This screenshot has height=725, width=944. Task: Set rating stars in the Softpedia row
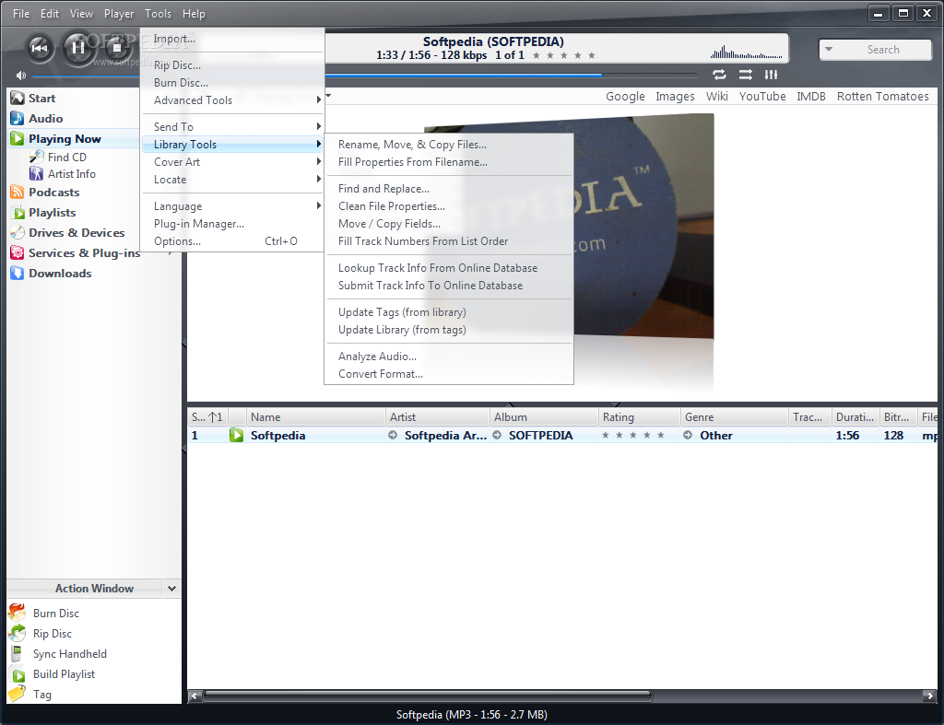click(x=632, y=435)
